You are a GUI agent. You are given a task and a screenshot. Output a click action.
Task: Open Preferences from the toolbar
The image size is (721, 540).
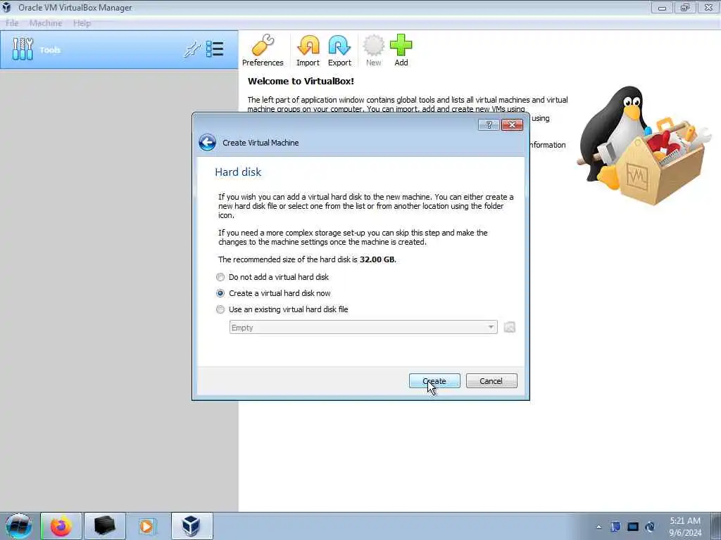coord(263,51)
